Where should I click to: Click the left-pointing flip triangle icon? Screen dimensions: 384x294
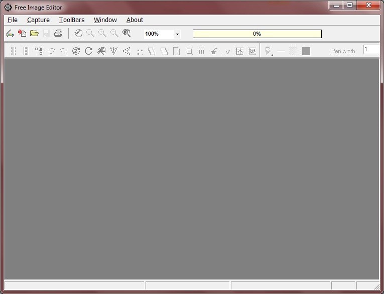[126, 51]
